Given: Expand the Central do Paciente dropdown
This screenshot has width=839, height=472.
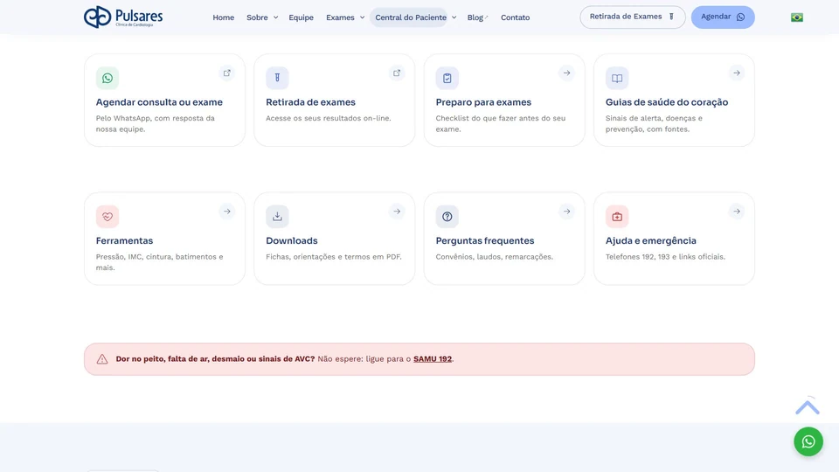Looking at the screenshot, I should coord(416,17).
